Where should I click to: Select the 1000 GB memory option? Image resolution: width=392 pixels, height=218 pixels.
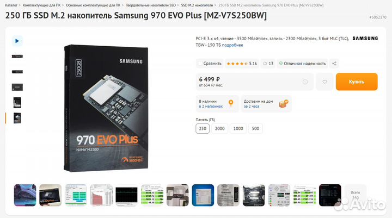click(x=238, y=128)
